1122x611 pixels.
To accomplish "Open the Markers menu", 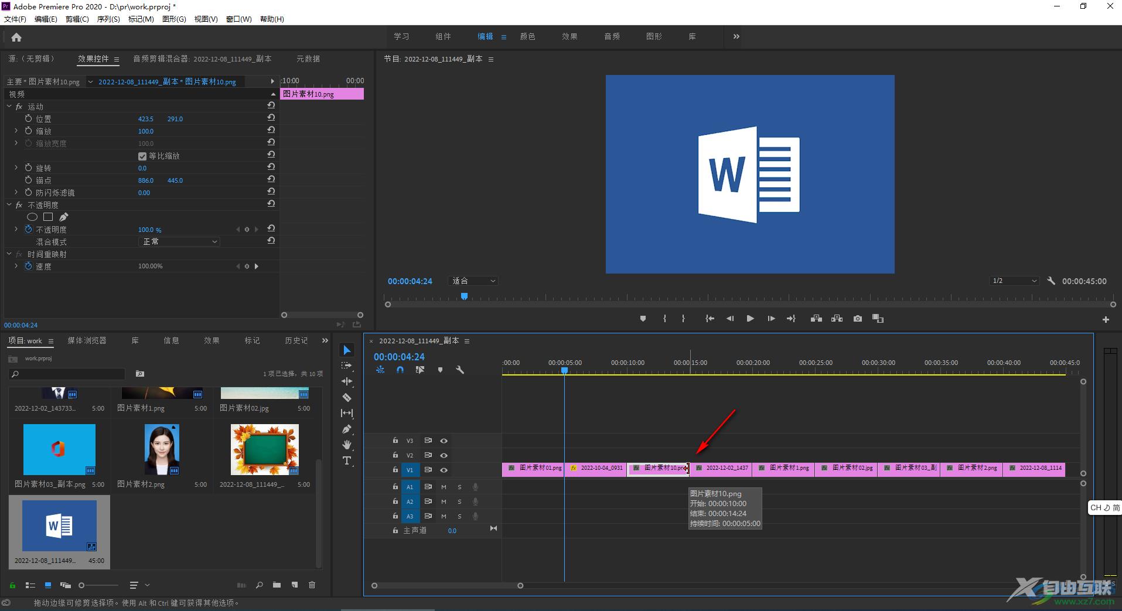I will [x=141, y=19].
